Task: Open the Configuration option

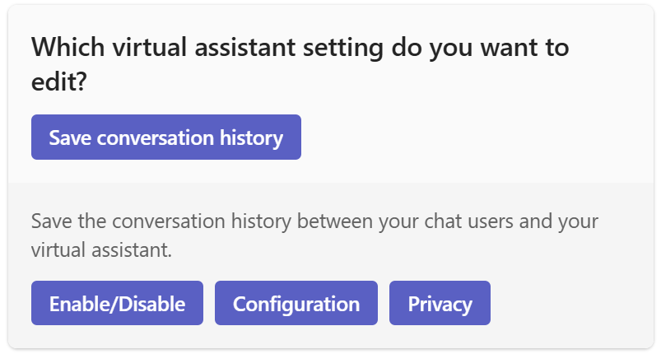Action: (296, 303)
